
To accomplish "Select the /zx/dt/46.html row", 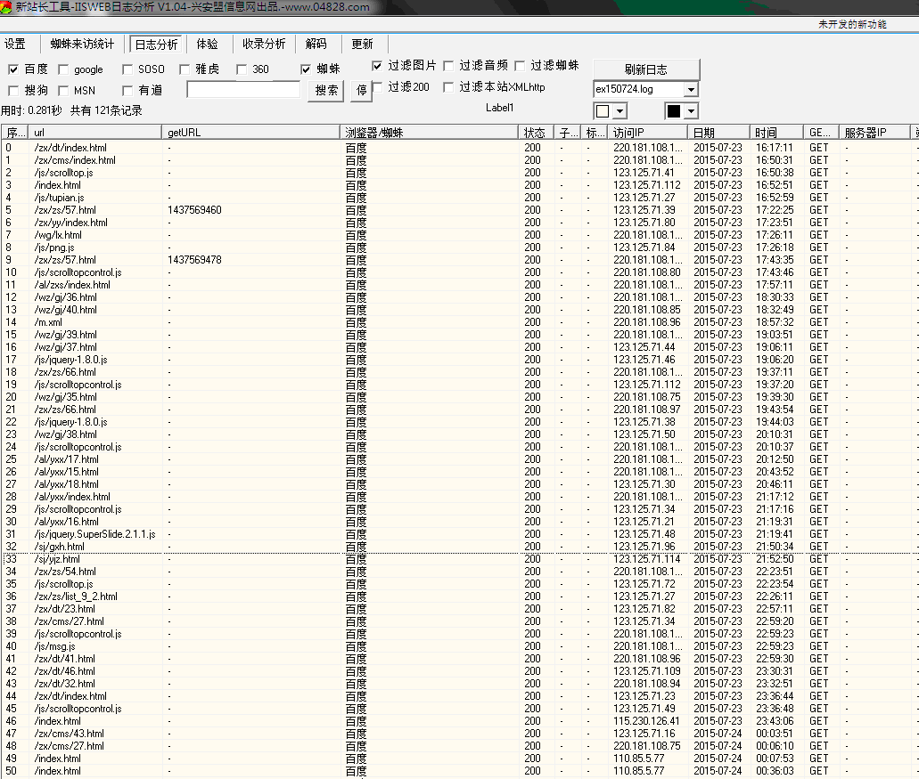I will click(x=460, y=671).
